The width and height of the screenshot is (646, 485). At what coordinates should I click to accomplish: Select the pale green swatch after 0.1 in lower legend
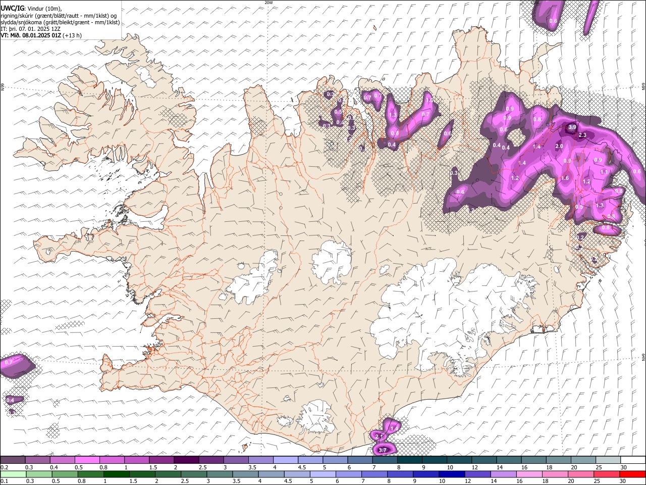[x=13, y=474]
